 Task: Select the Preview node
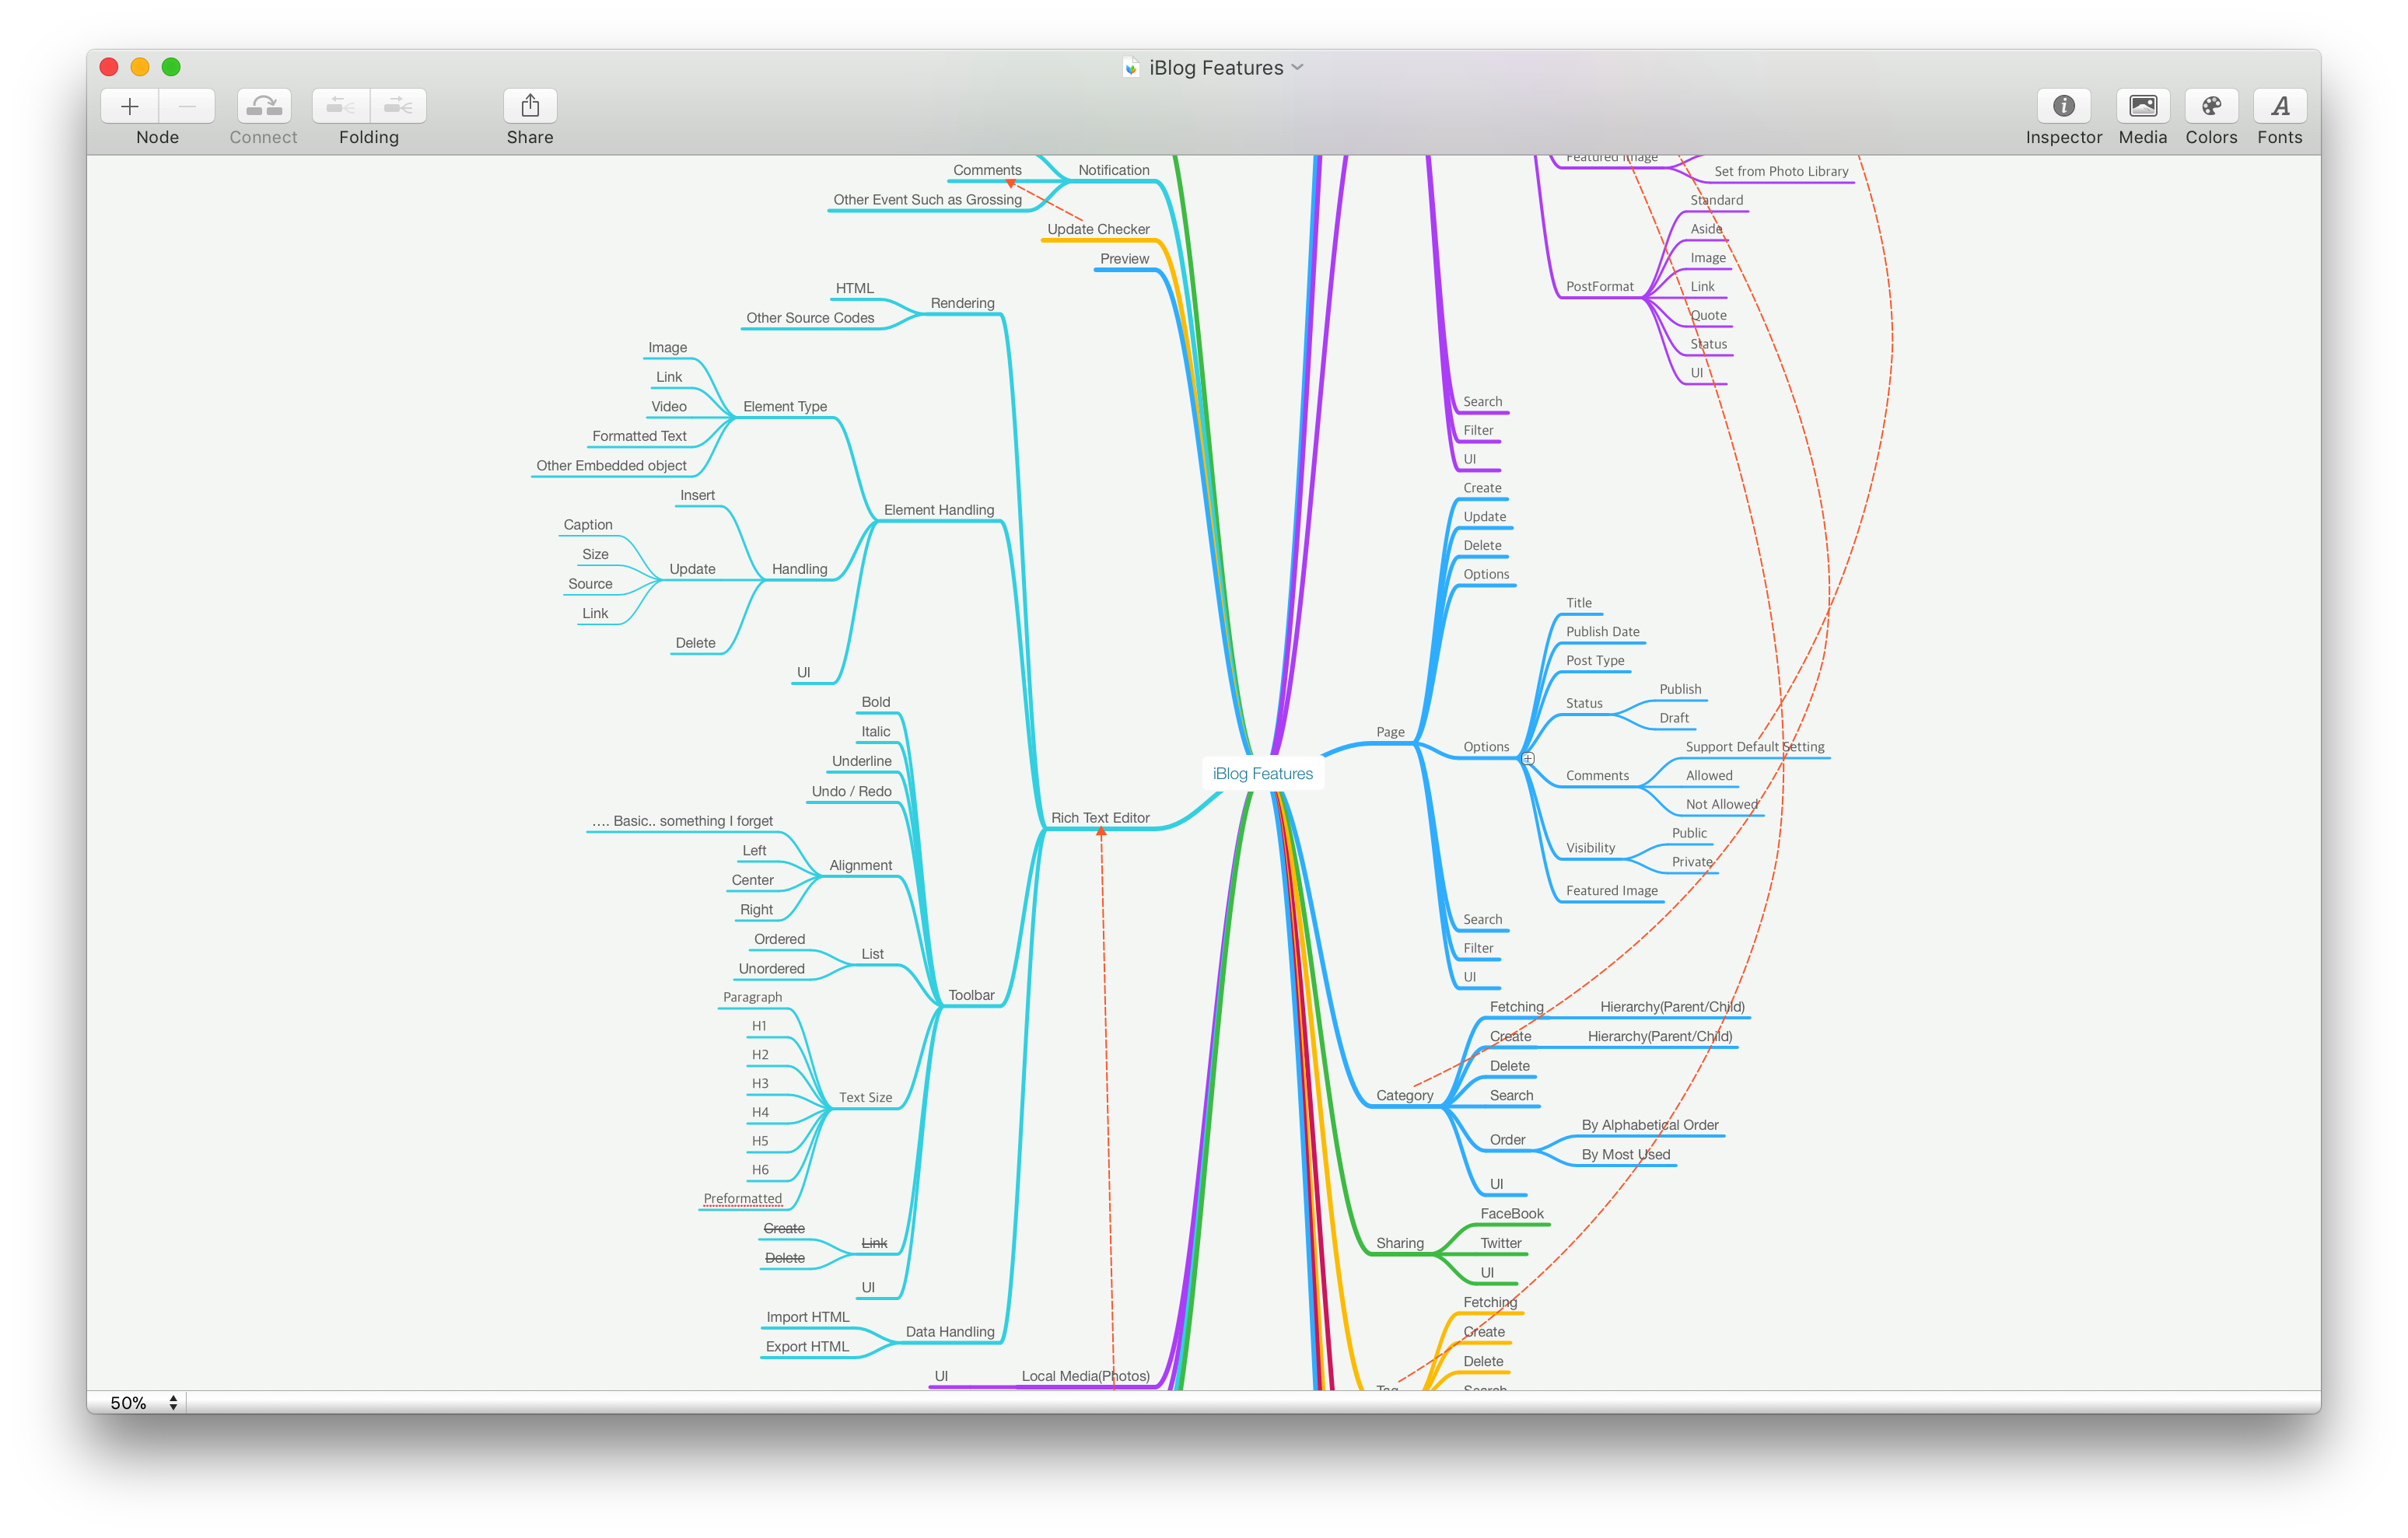coord(1125,259)
